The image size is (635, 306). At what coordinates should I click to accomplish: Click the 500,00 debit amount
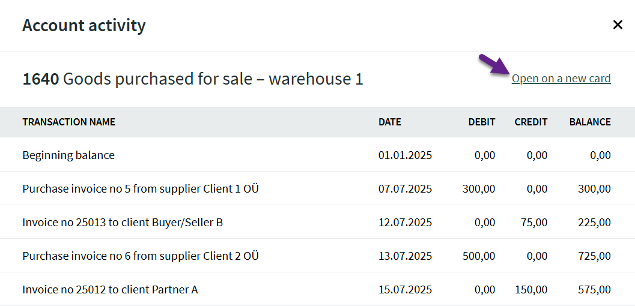479,256
